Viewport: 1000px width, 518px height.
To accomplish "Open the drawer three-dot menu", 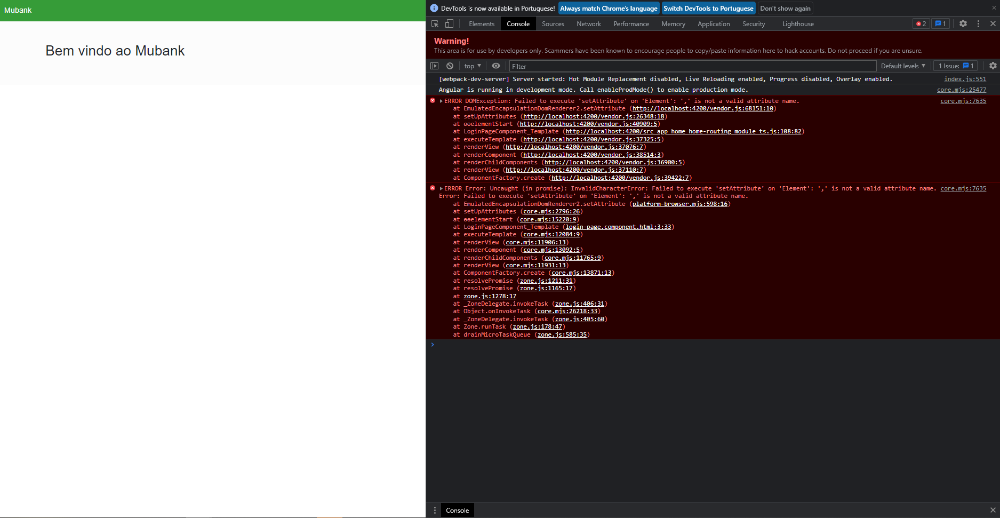I will (x=435, y=511).
